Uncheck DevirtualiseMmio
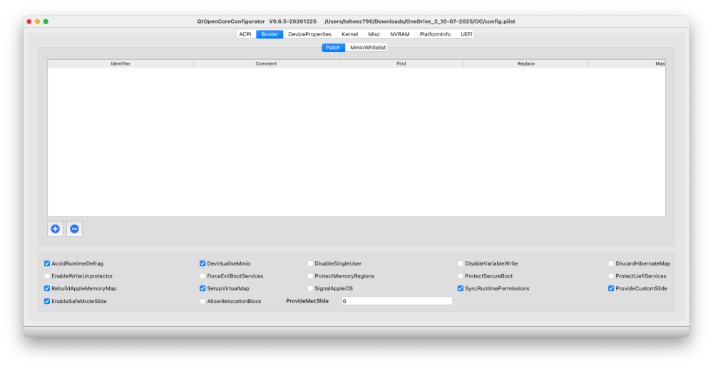713x368 pixels. pyautogui.click(x=202, y=263)
